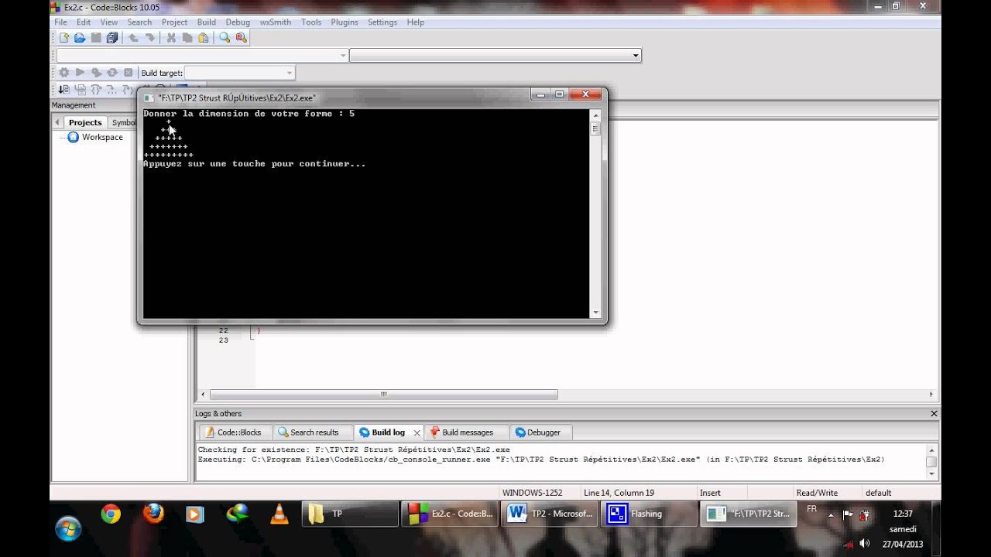Select the Build log tab
Screen dimensions: 991x557
382,432
